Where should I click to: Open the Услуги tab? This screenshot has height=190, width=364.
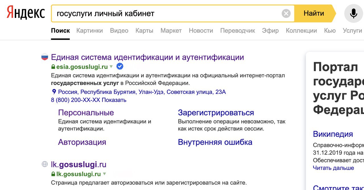tap(352, 31)
